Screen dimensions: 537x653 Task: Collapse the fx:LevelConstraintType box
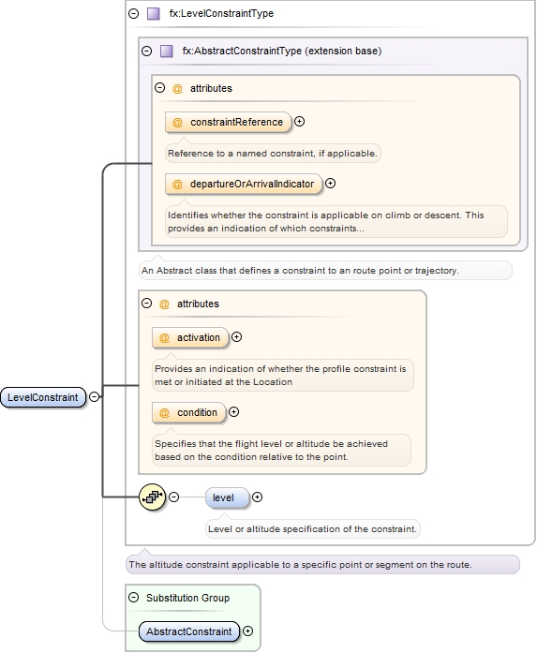click(134, 14)
